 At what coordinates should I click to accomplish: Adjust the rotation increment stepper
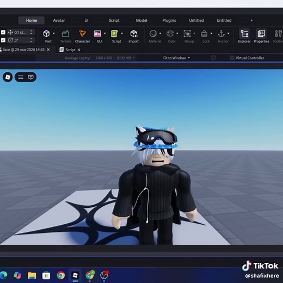31,40
